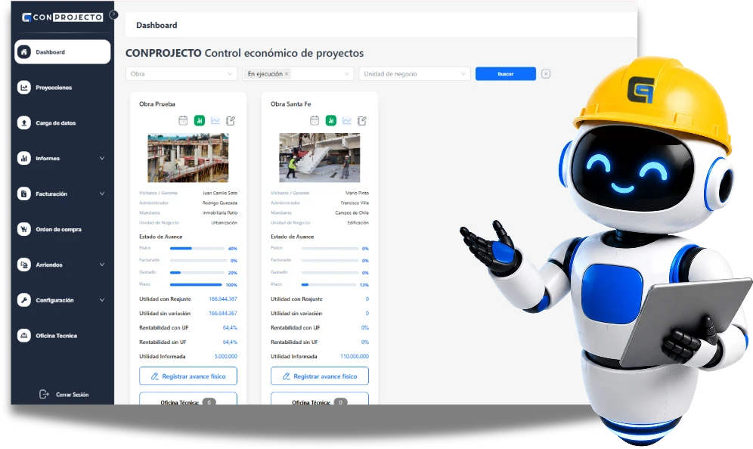Remove the 'En ejecución' filter tag
The image size is (753, 449).
pyautogui.click(x=287, y=74)
